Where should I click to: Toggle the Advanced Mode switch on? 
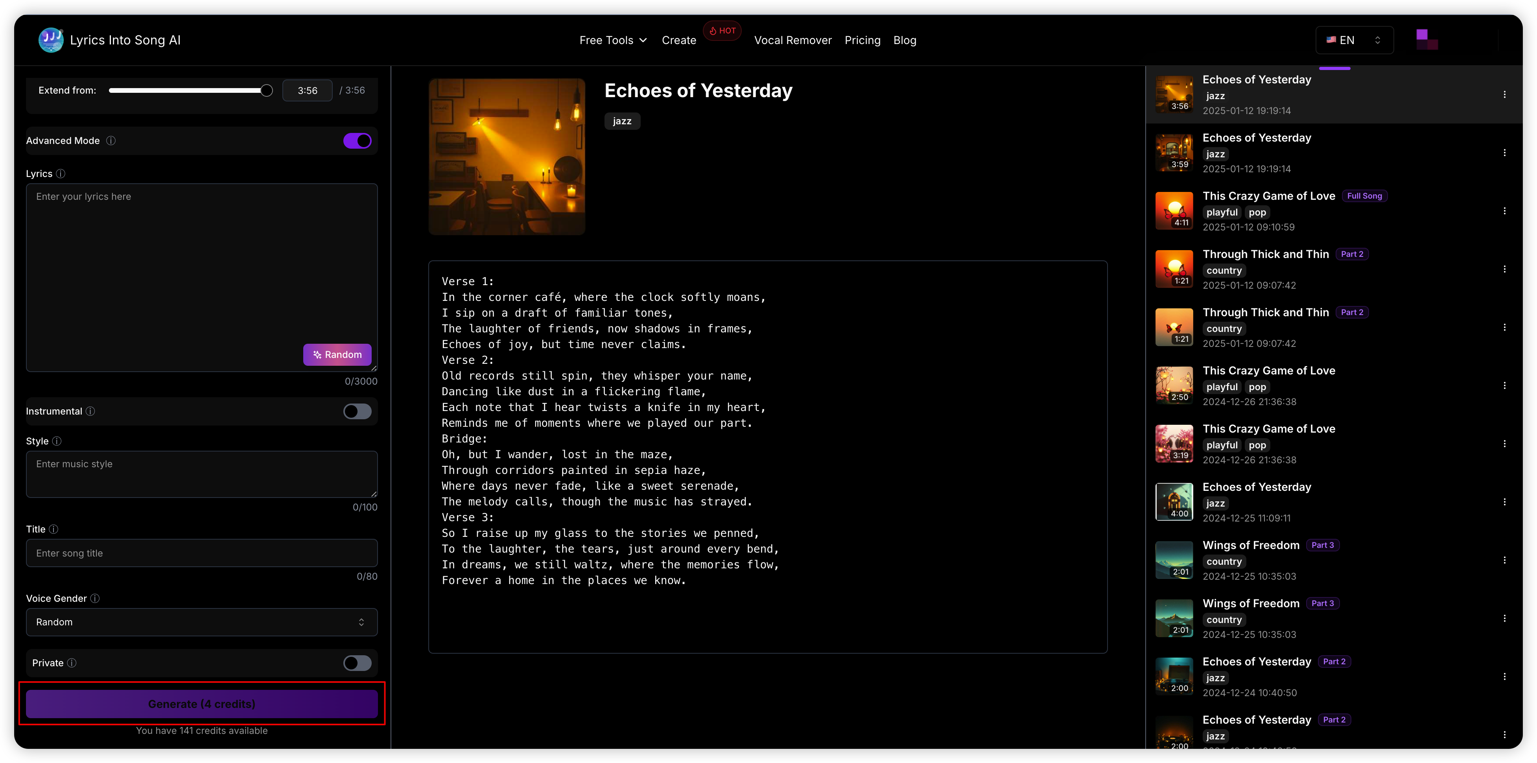point(358,139)
